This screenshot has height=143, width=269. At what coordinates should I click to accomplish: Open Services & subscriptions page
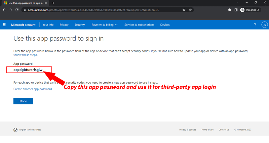(x=139, y=25)
